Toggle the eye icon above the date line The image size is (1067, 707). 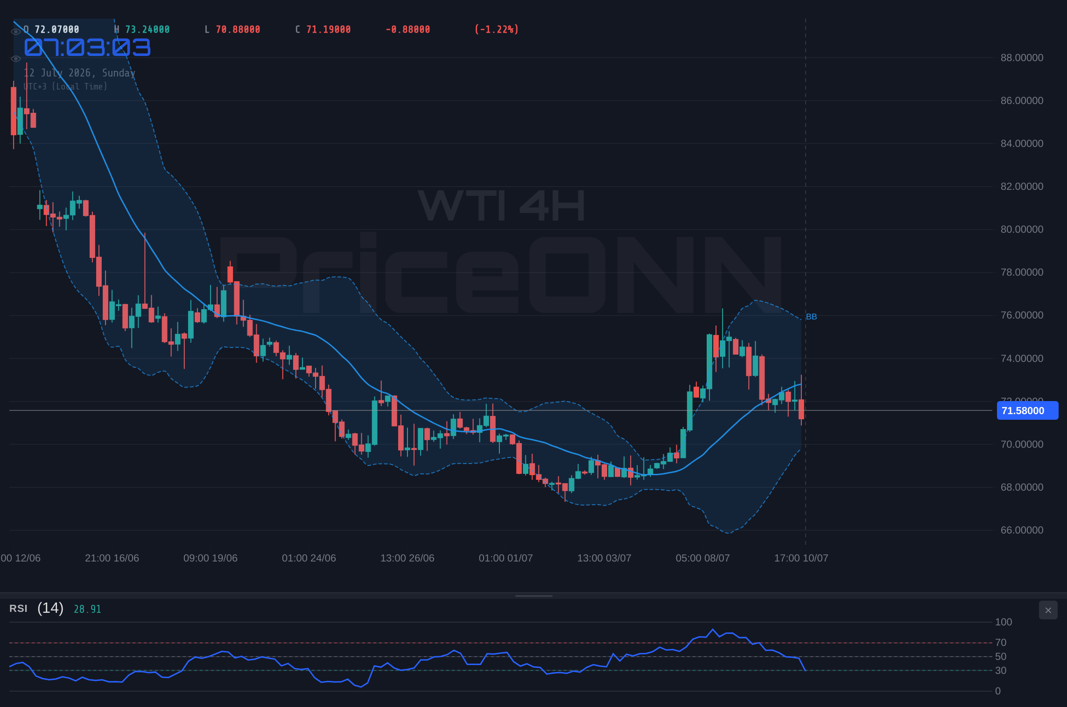[16, 59]
